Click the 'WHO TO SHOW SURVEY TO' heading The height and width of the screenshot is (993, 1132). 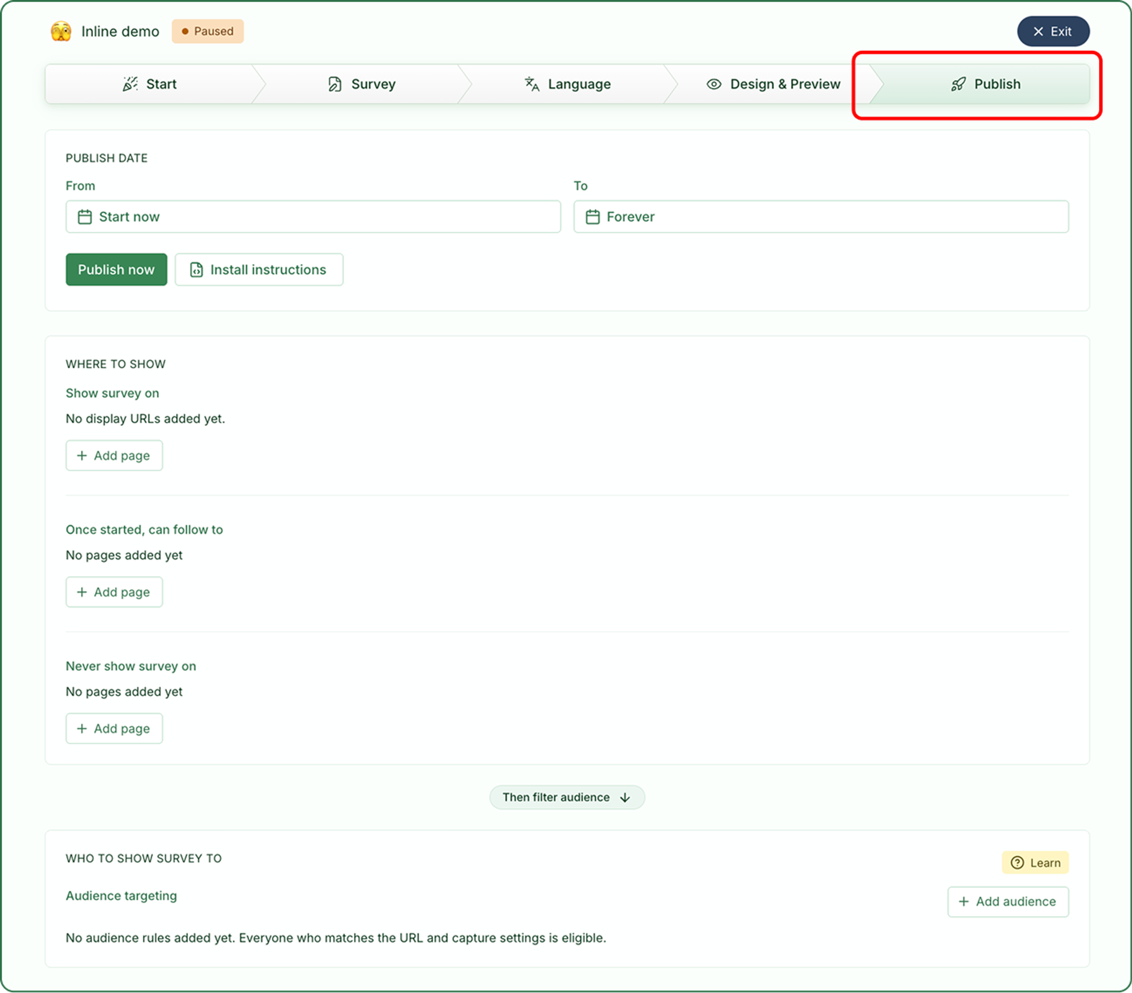(144, 859)
